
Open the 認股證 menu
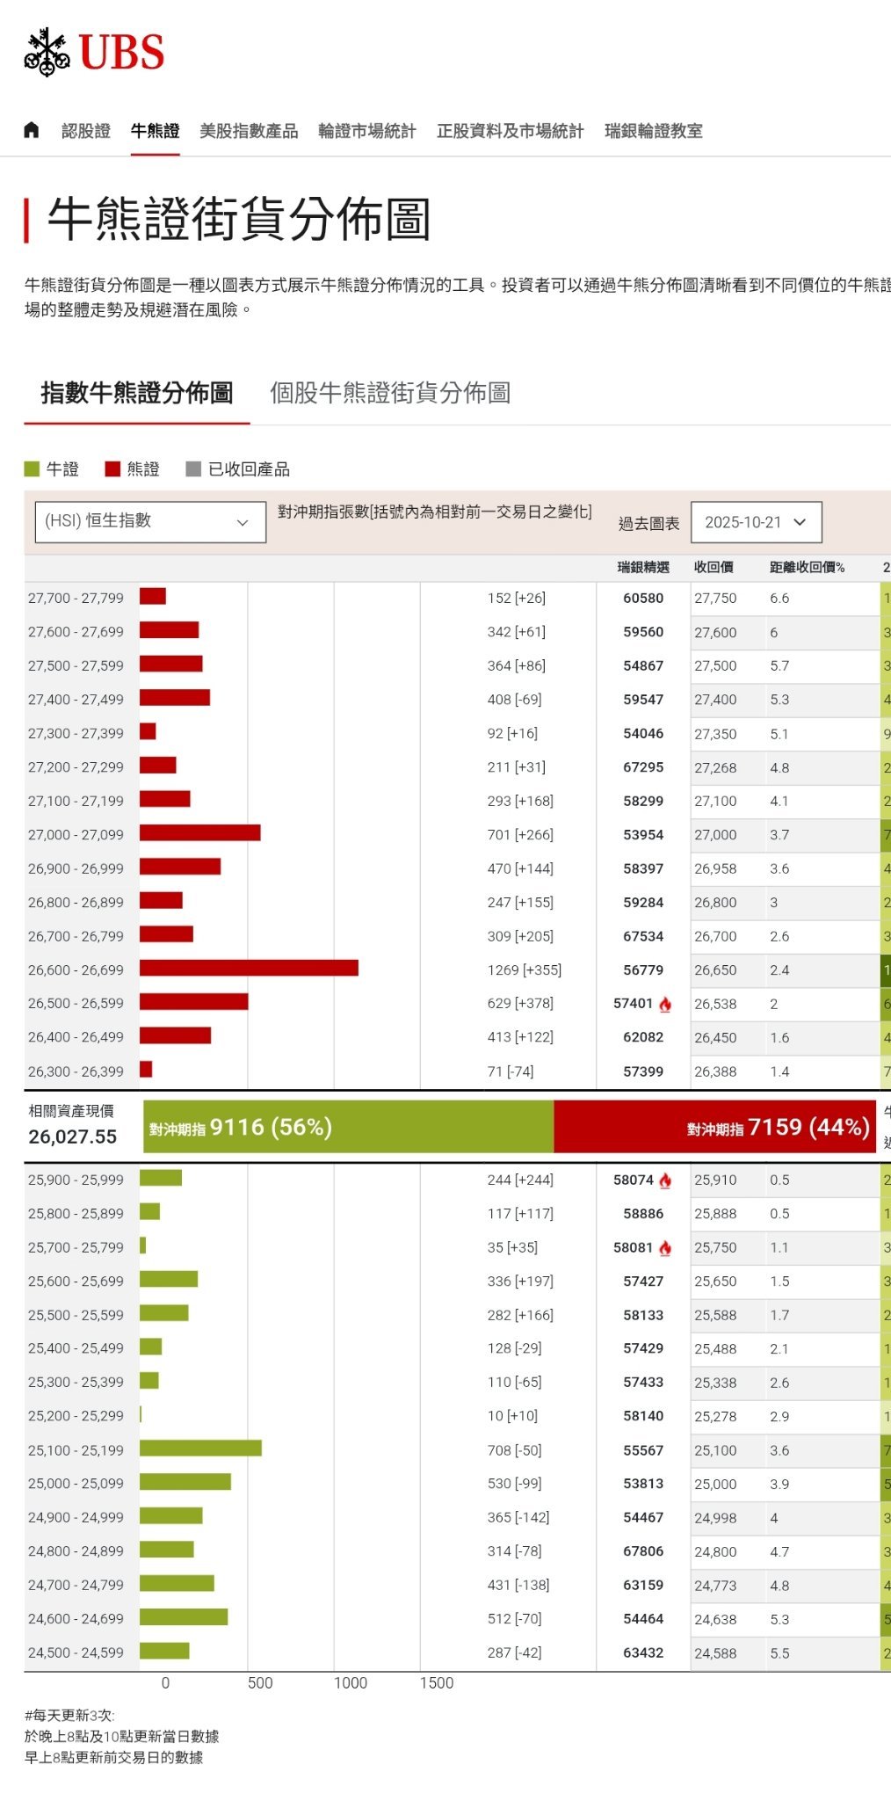86,131
